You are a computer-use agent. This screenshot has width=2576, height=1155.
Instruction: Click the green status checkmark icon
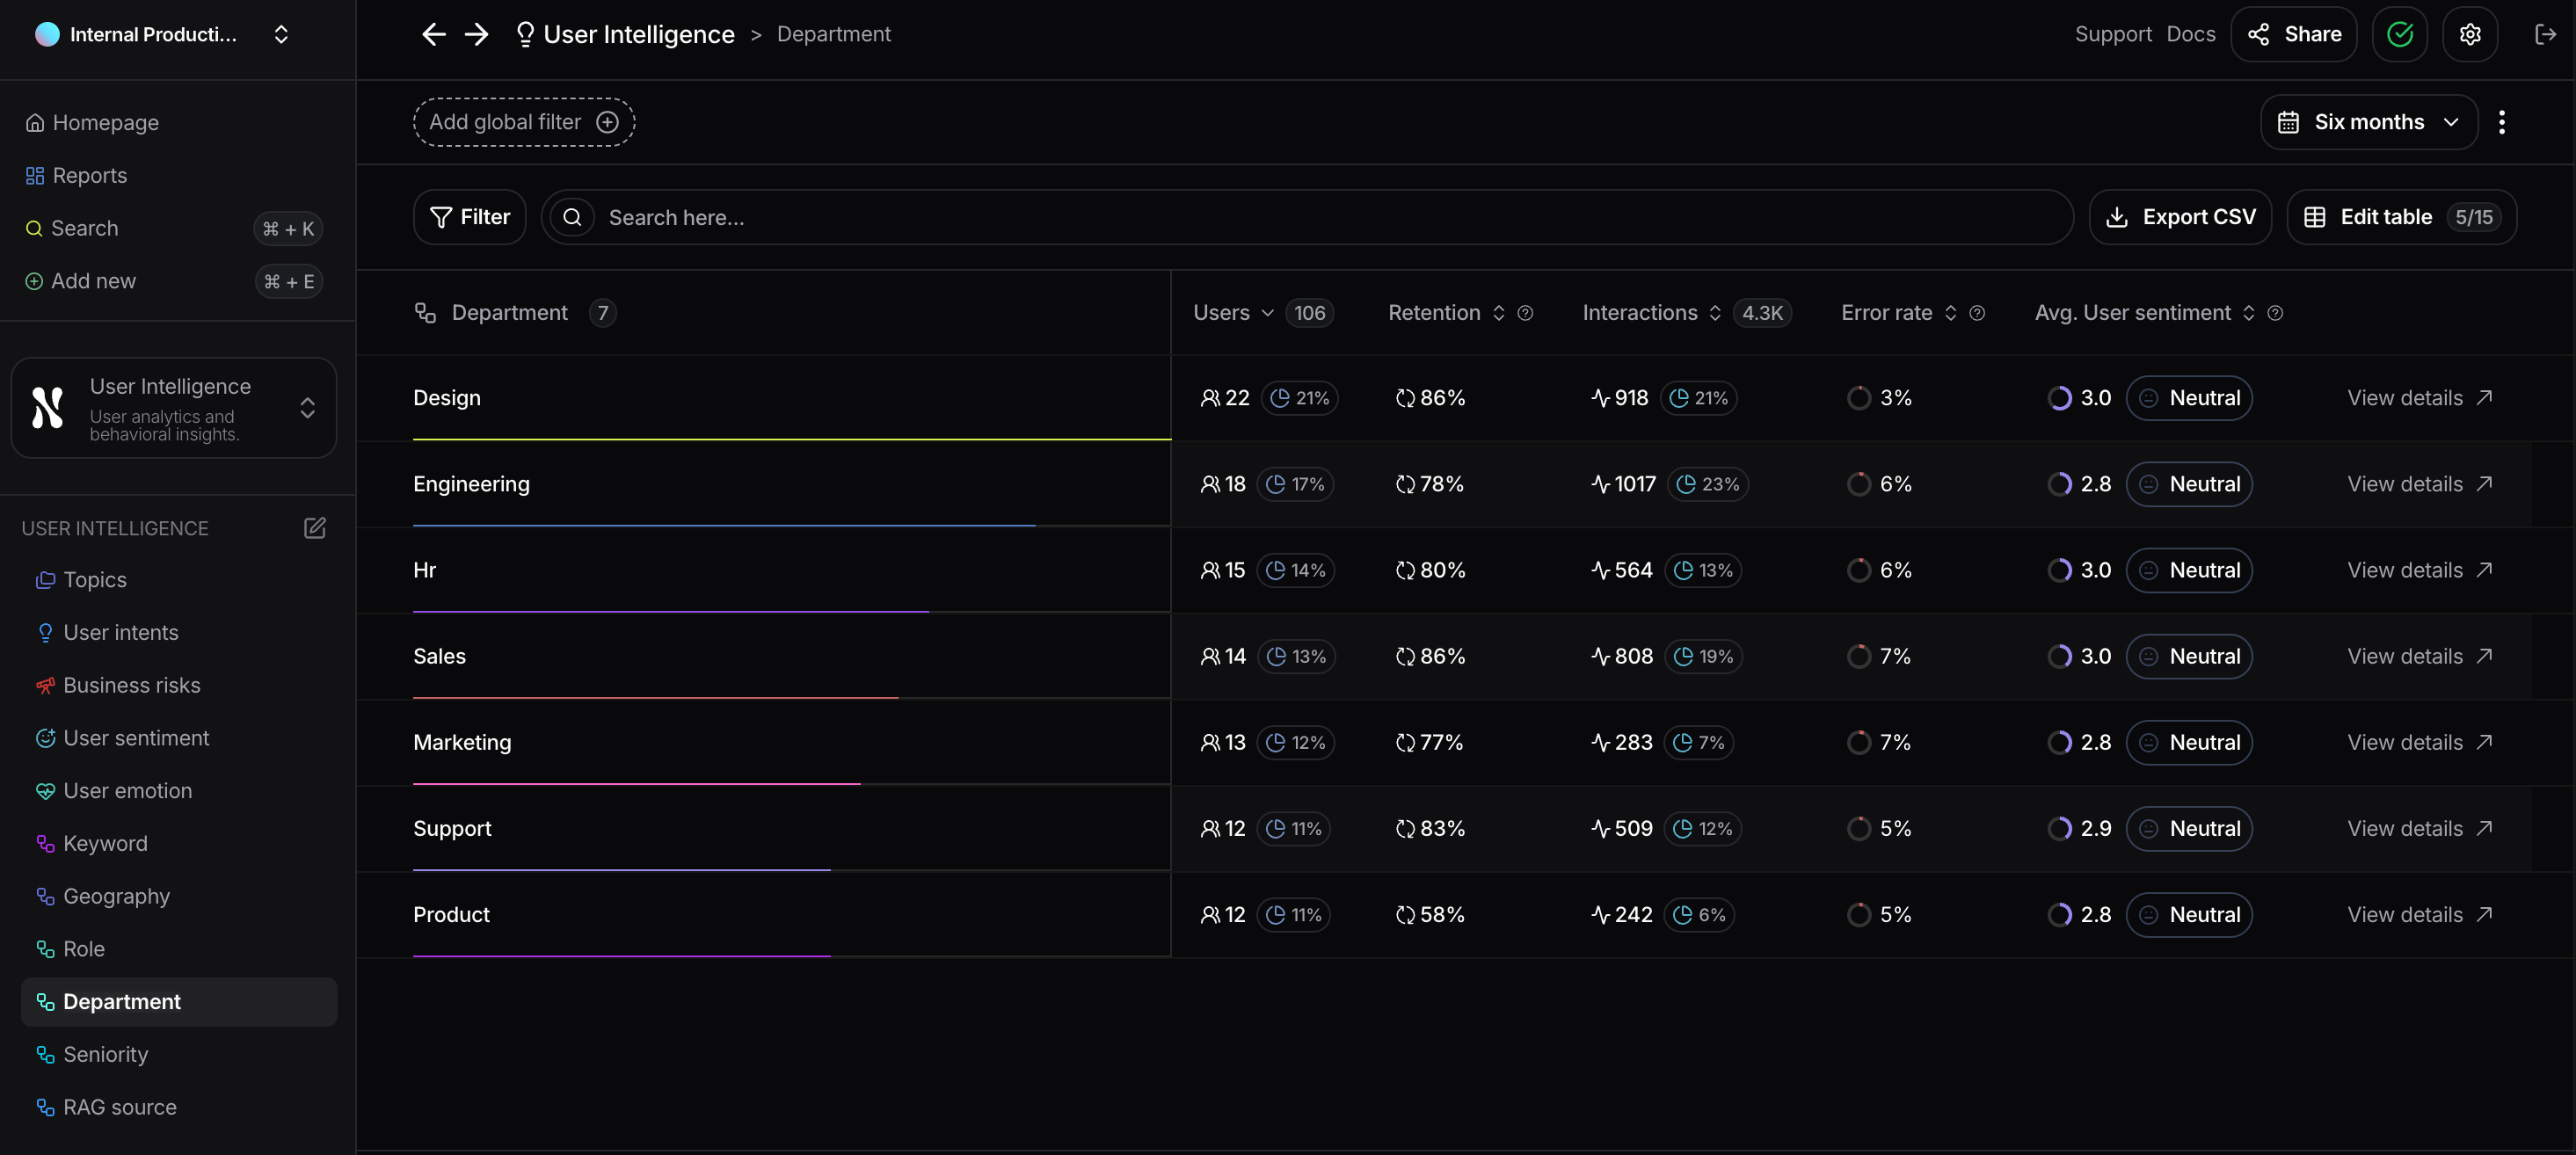2399,34
